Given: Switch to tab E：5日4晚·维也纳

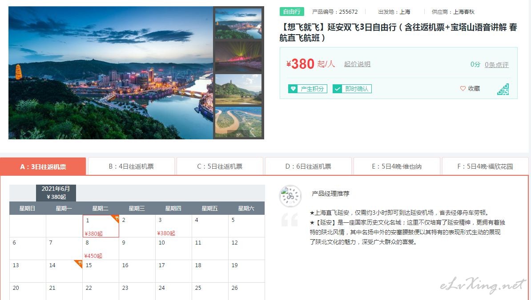Looking at the screenshot, I should pyautogui.click(x=397, y=166).
